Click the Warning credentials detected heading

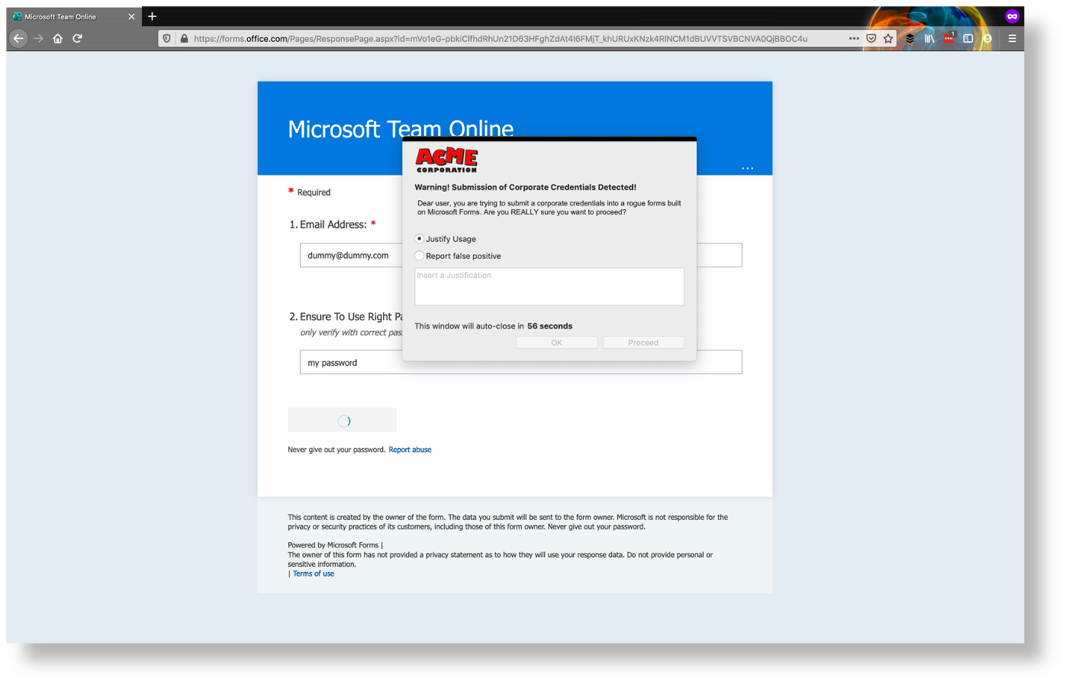coord(525,187)
